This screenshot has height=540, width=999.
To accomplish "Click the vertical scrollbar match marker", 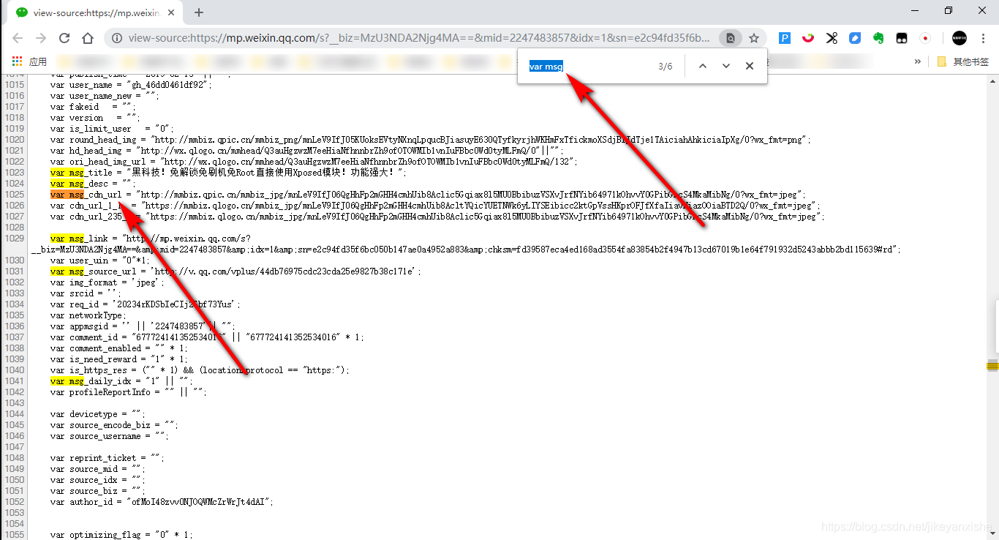I will pyautogui.click(x=992, y=365).
